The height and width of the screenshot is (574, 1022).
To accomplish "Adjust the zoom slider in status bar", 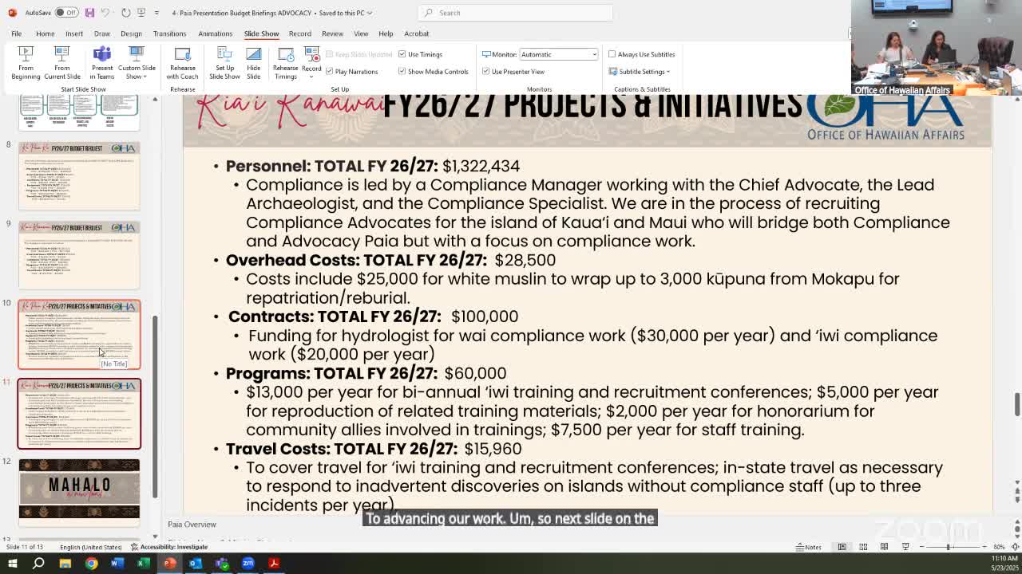I will pyautogui.click(x=948, y=547).
